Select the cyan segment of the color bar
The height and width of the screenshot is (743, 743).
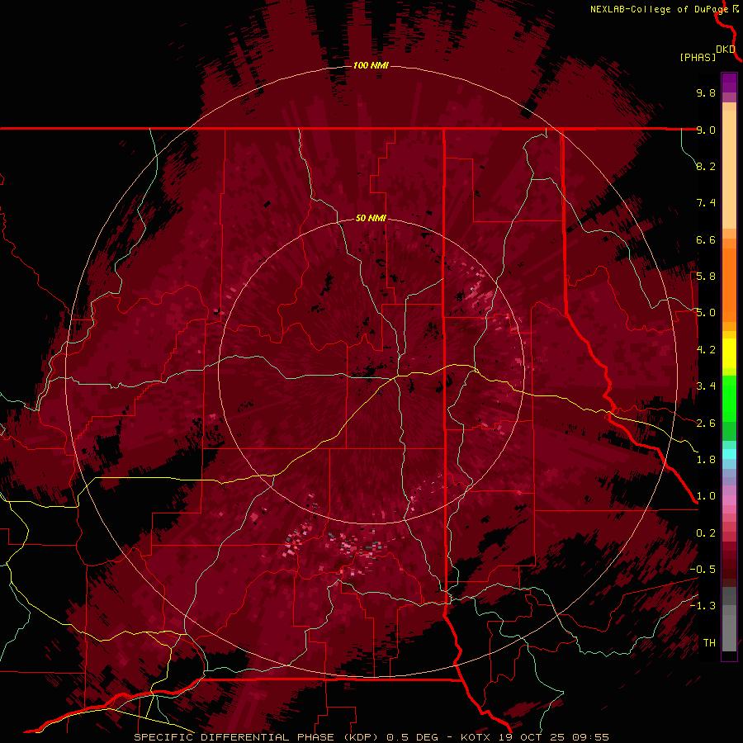729,453
